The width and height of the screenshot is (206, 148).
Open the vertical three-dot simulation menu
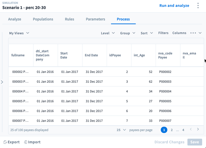click(198, 5)
